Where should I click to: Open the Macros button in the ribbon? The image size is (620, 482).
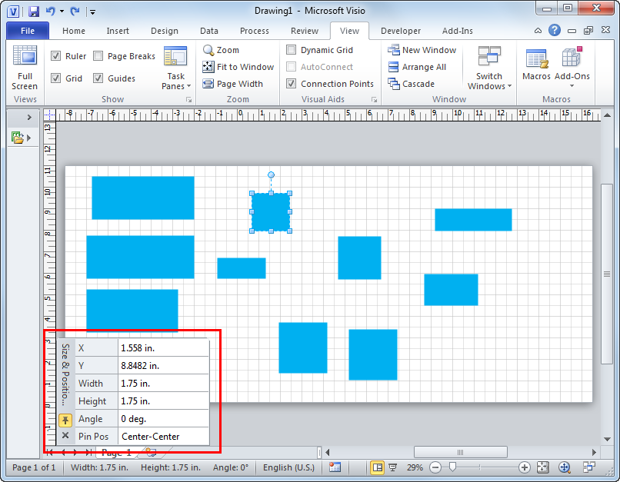536,65
